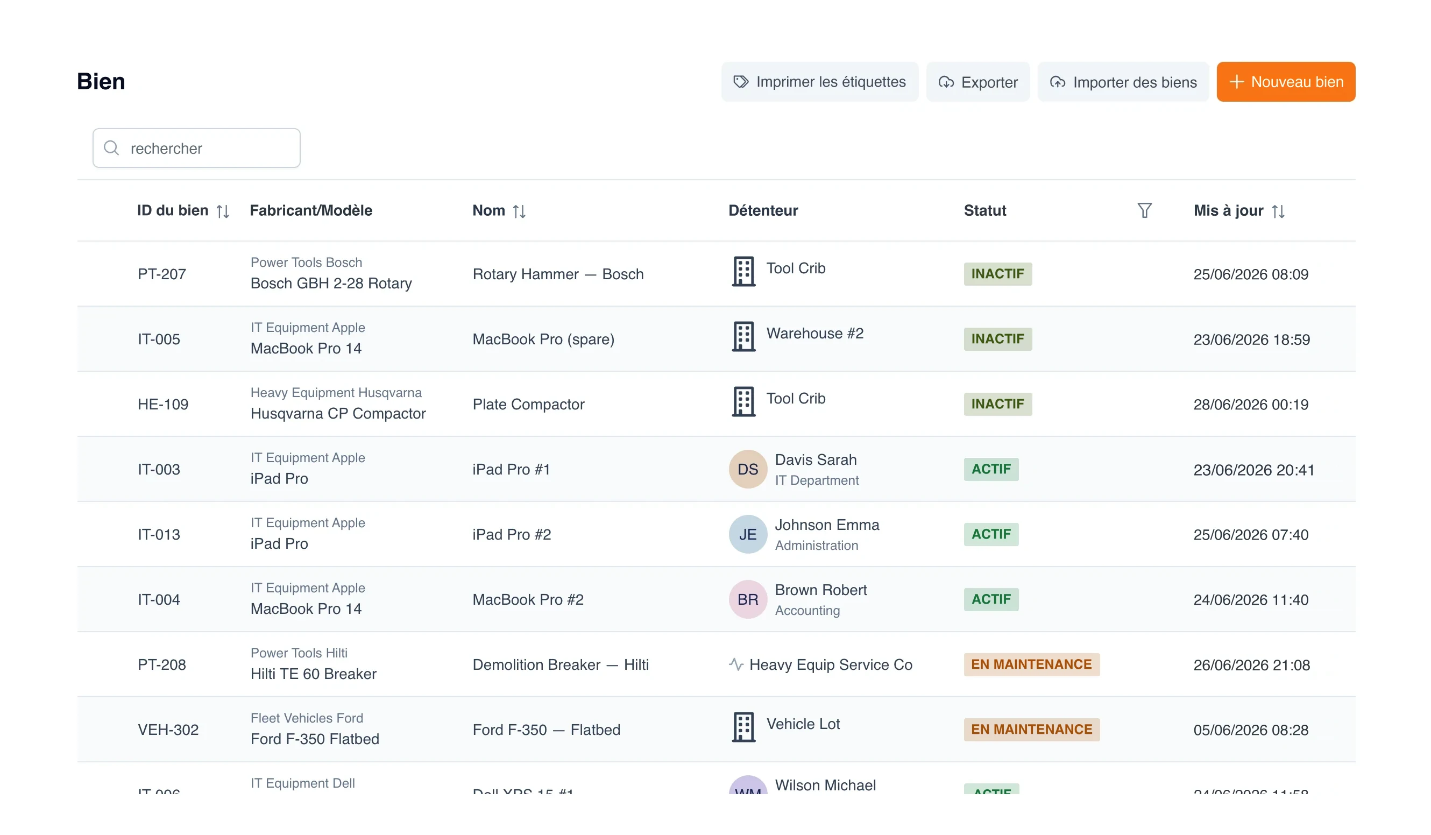Click activity icon beside Heavy Equip Service Co

point(736,664)
